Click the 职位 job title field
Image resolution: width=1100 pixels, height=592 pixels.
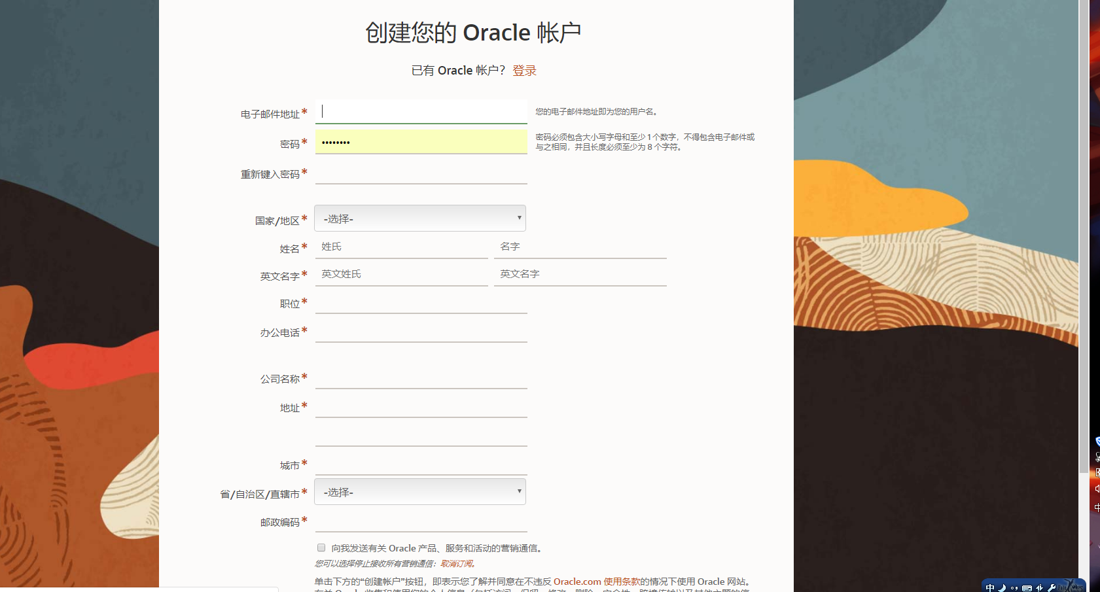421,302
